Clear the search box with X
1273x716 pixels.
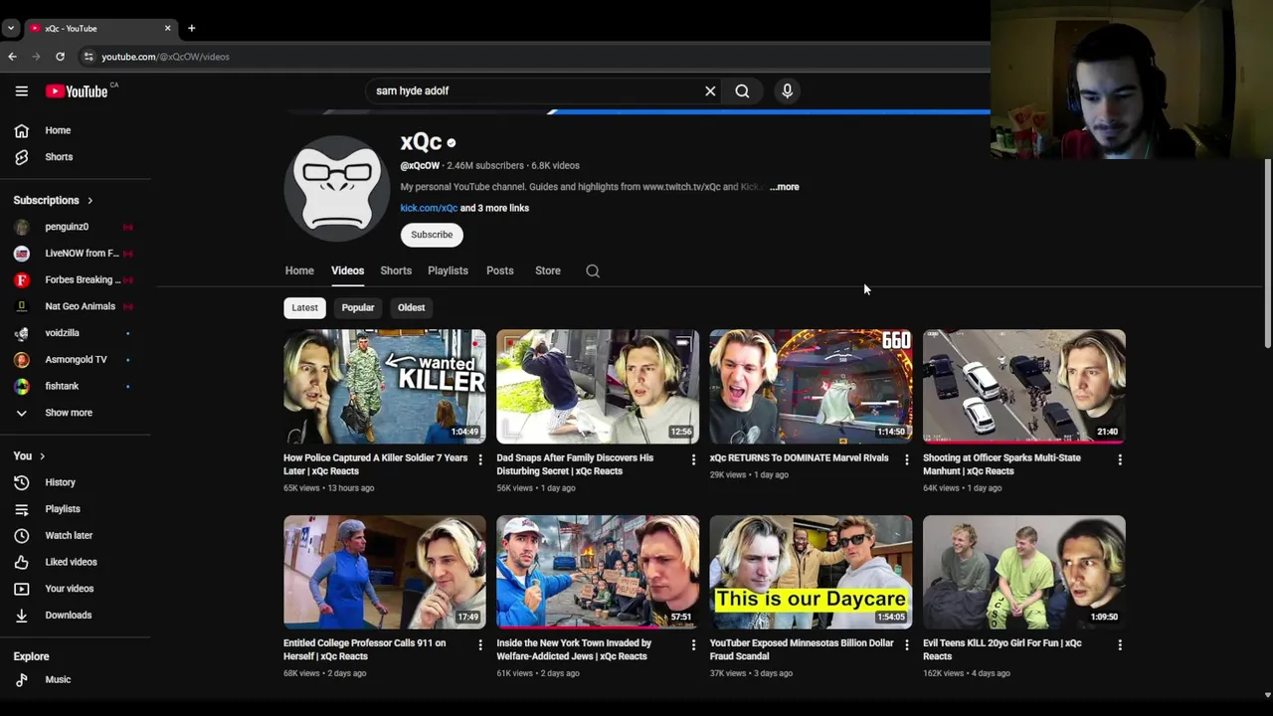pyautogui.click(x=710, y=90)
